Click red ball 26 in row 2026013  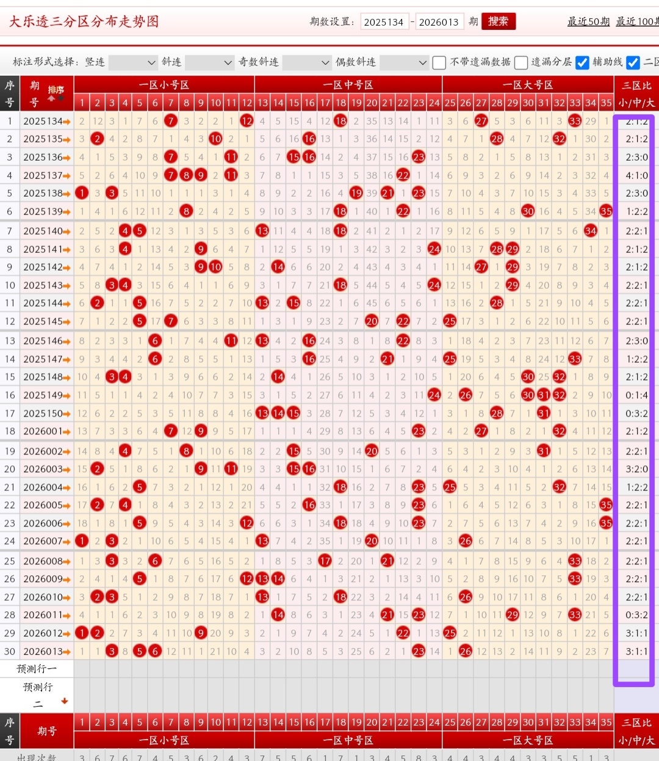(x=466, y=652)
